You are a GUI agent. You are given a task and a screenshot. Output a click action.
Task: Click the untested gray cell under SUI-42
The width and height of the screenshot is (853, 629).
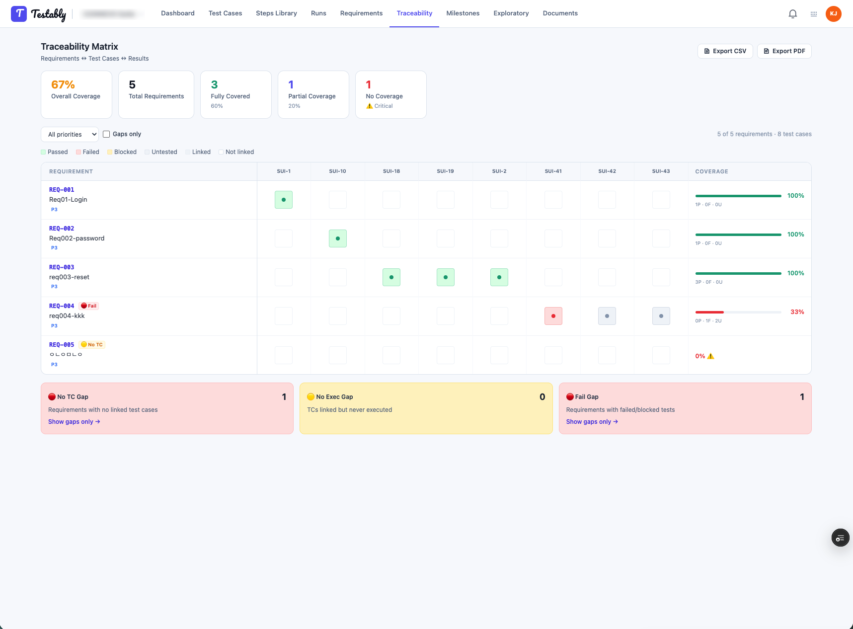[607, 316]
